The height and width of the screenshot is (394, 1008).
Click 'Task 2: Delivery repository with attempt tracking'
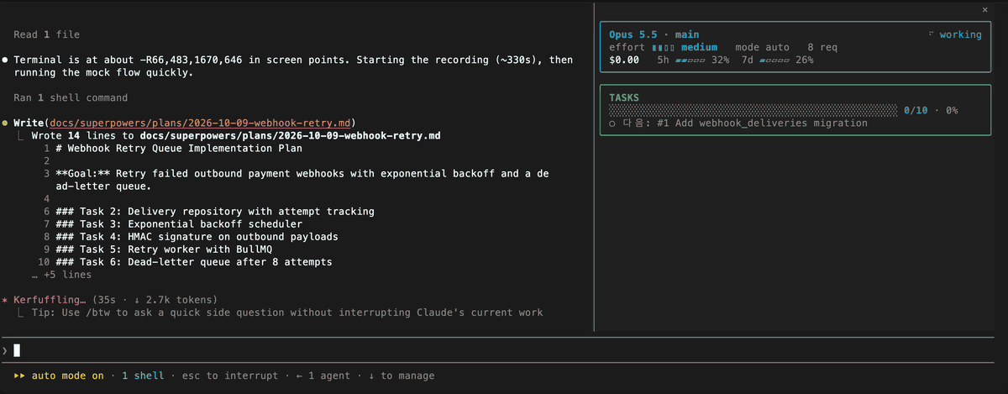tap(215, 212)
